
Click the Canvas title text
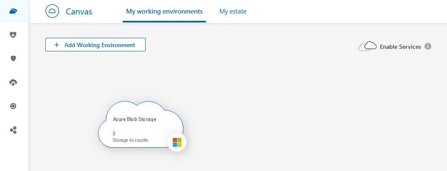pyautogui.click(x=79, y=11)
